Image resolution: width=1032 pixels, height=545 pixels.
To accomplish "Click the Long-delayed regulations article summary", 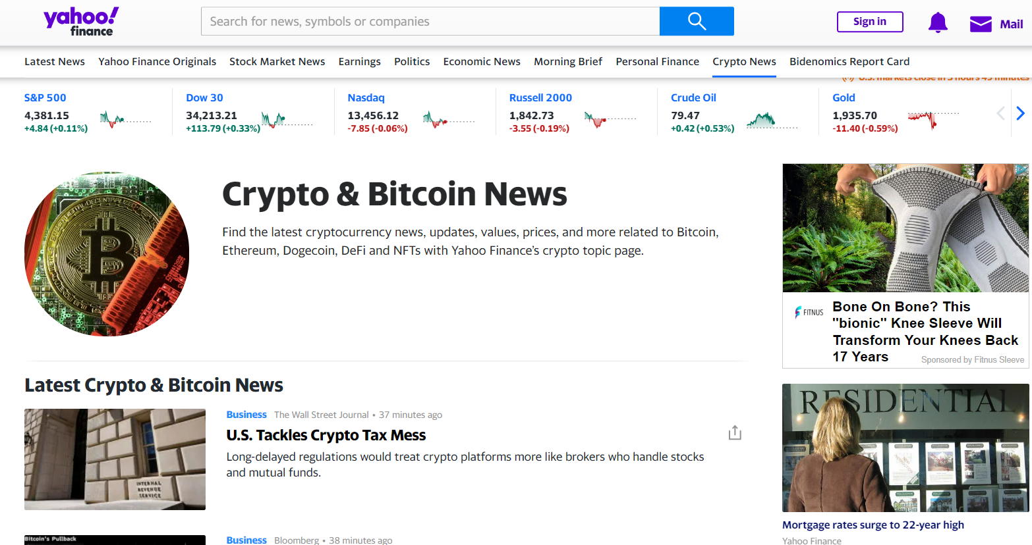I will pos(465,465).
